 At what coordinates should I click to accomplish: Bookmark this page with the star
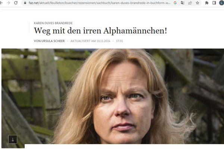tap(197, 3)
